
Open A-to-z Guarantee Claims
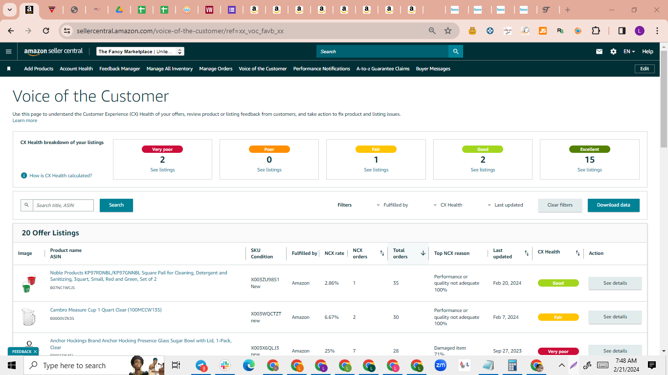[383, 69]
